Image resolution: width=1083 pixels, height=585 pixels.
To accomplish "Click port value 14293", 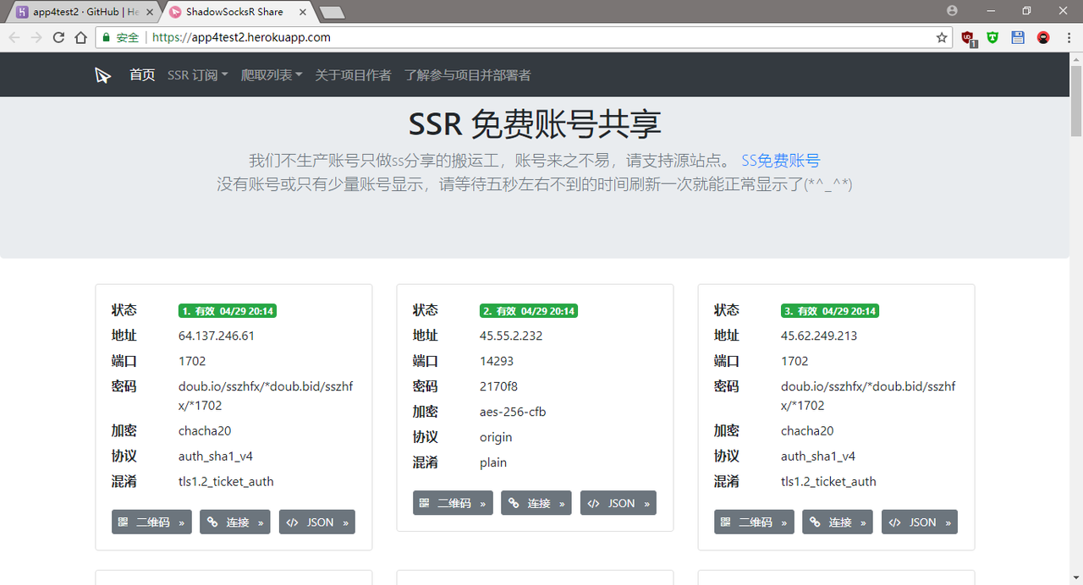I will [x=497, y=361].
